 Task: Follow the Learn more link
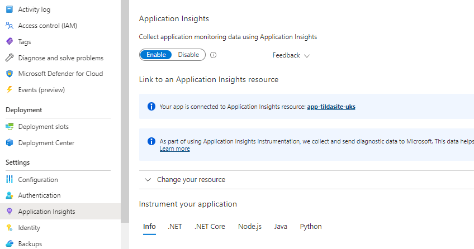pos(175,149)
